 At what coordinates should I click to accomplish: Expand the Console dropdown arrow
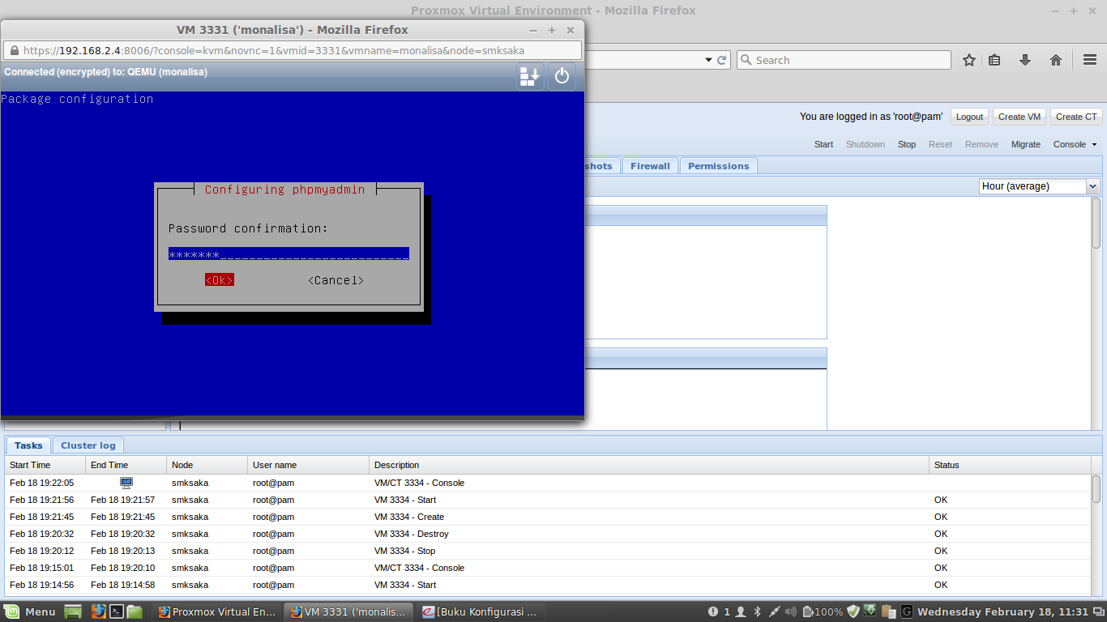(1094, 144)
